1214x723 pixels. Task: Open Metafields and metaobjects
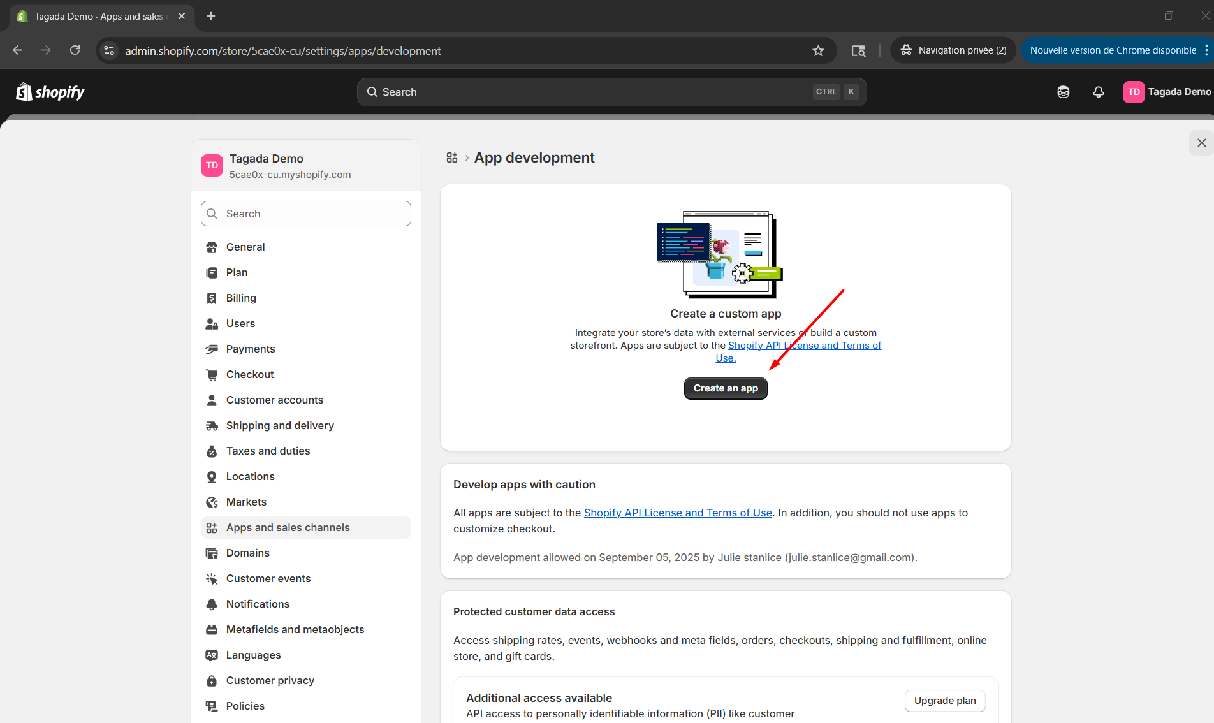pyautogui.click(x=306, y=629)
